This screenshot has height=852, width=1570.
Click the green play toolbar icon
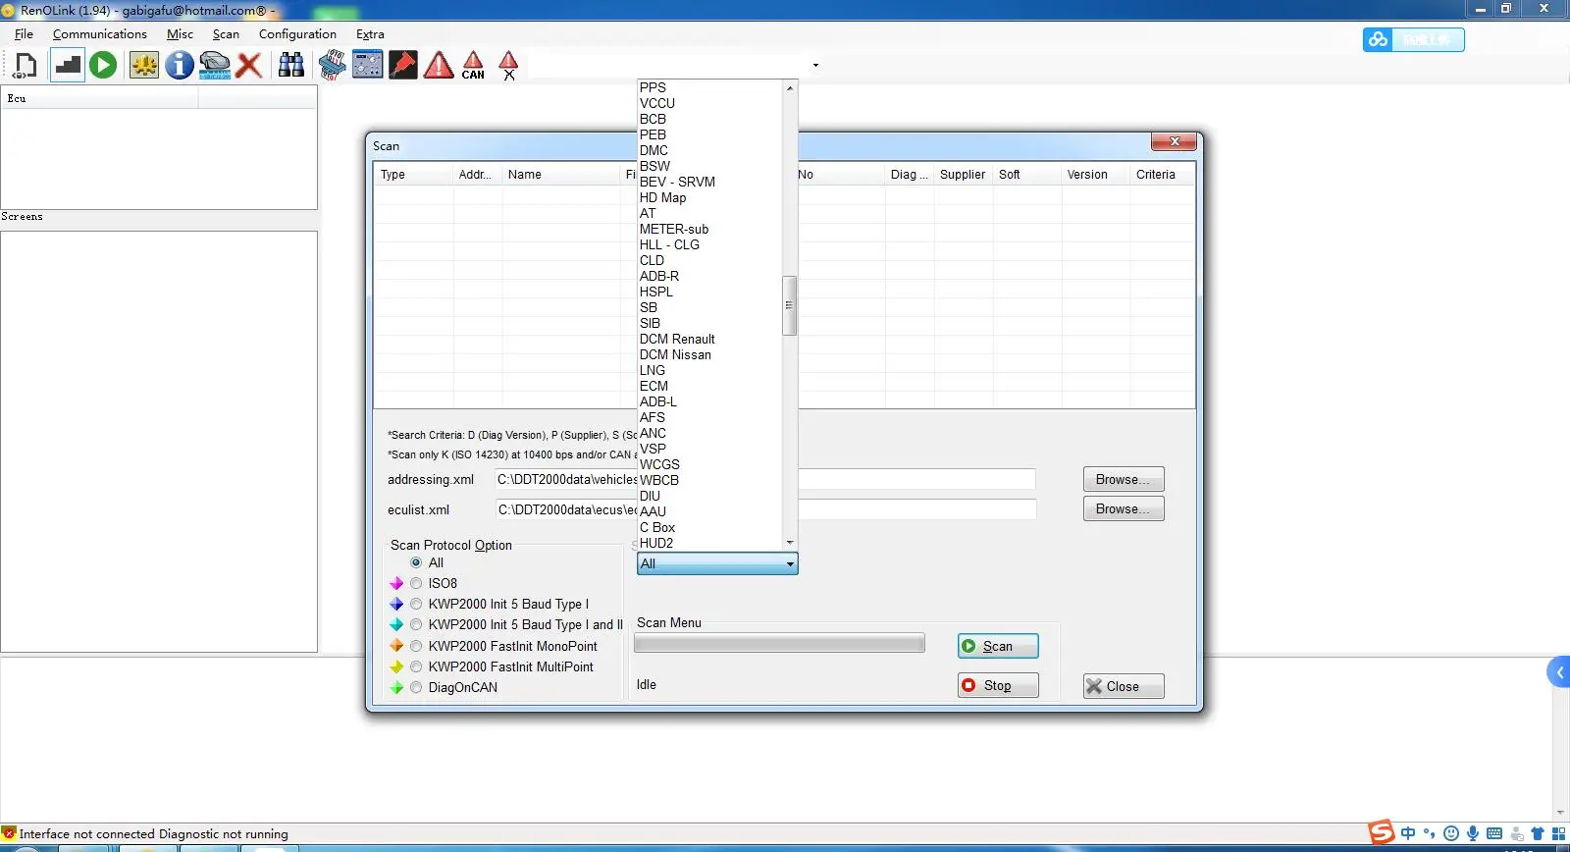coord(103,66)
